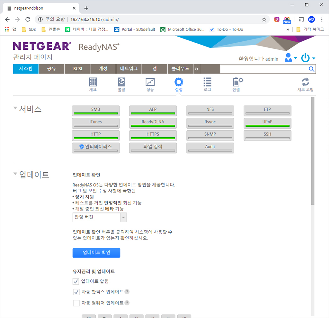Click the search magnifier icon
The height and width of the screenshot is (318, 329).
pos(311,69)
